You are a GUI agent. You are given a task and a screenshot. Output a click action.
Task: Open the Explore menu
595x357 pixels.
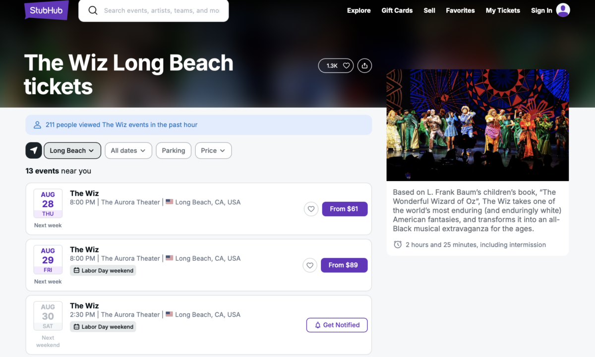(x=358, y=10)
